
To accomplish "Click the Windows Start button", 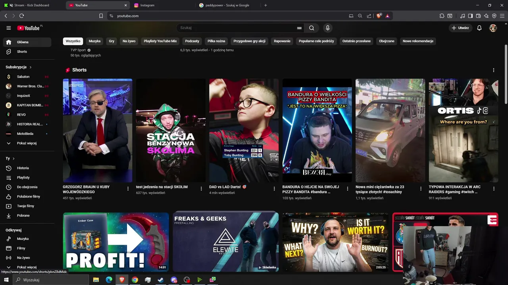I will pos(6,280).
